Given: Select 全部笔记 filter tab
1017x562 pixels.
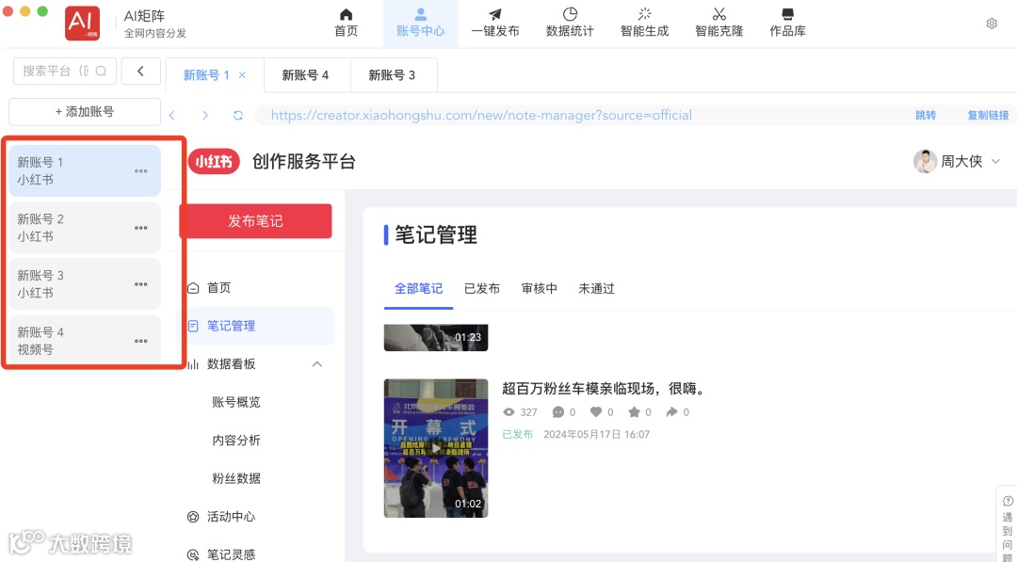Looking at the screenshot, I should [x=418, y=288].
